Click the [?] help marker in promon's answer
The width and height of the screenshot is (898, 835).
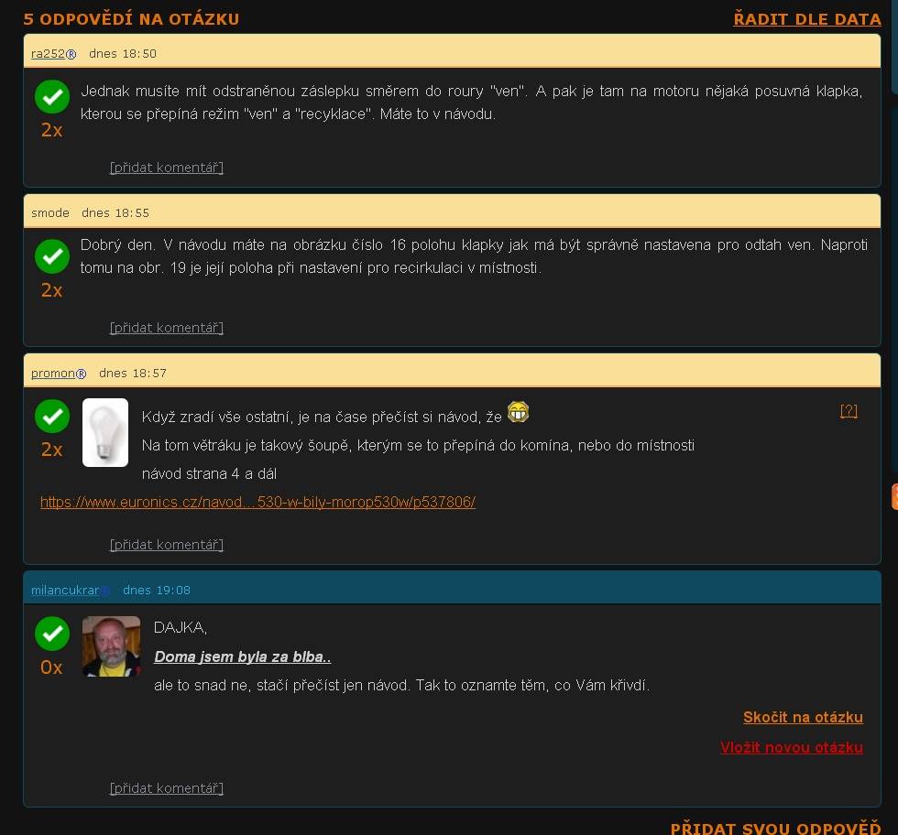[x=849, y=411]
